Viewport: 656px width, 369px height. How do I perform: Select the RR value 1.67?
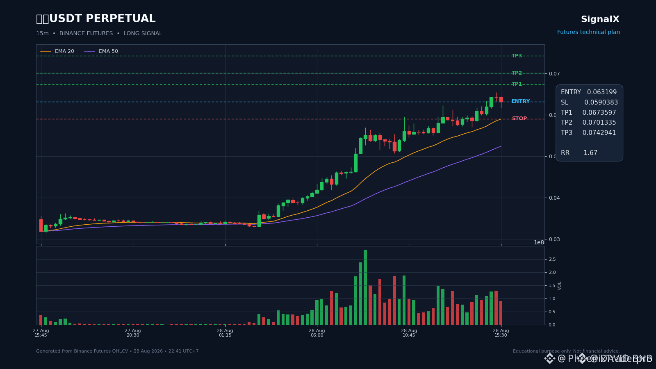pyautogui.click(x=590, y=153)
